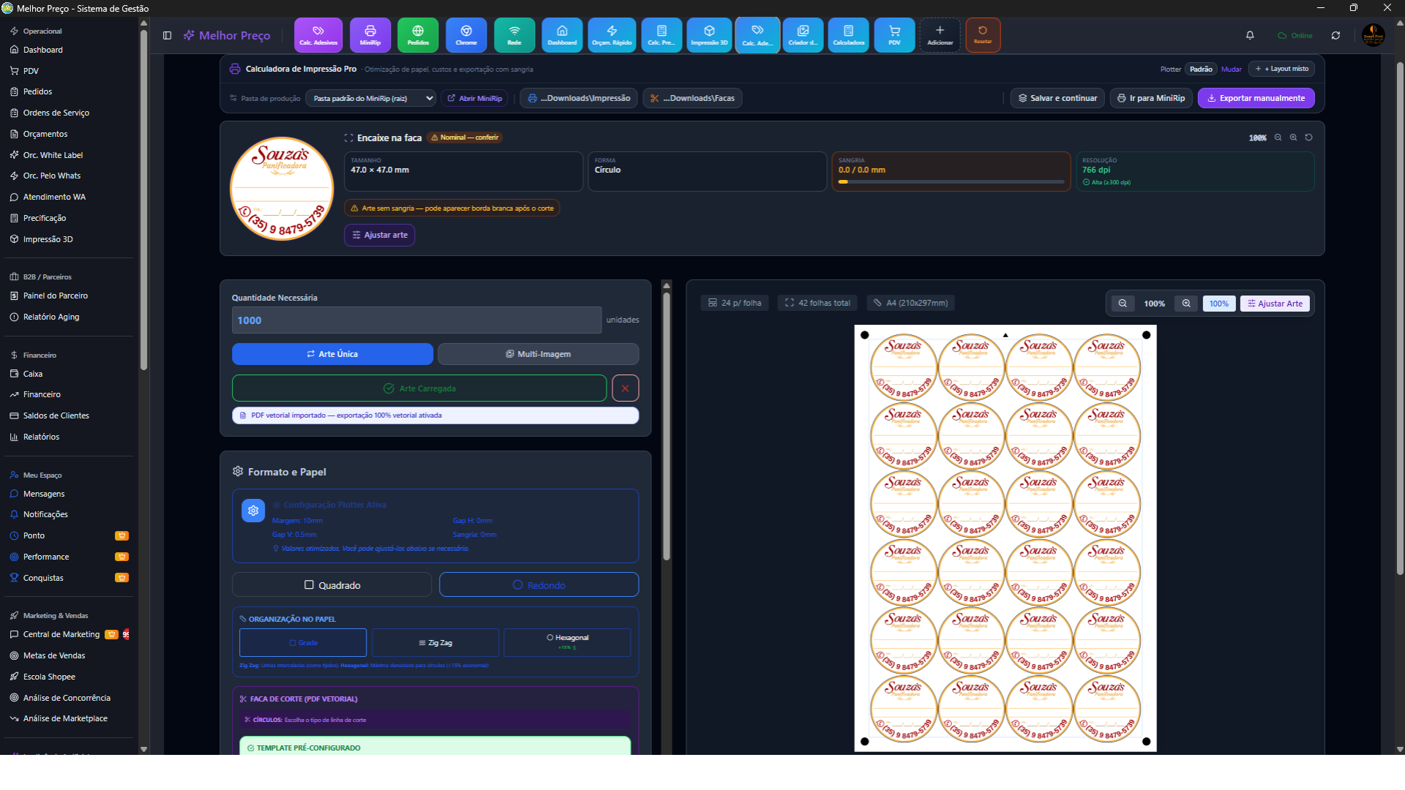
Task: Select Zig Zag paper organization
Action: [435, 643]
